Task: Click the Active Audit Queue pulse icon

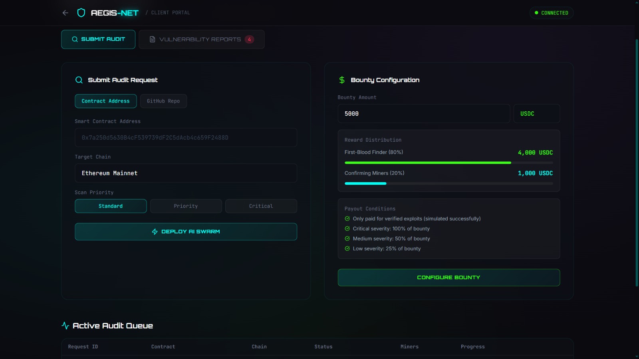Action: [x=65, y=325]
